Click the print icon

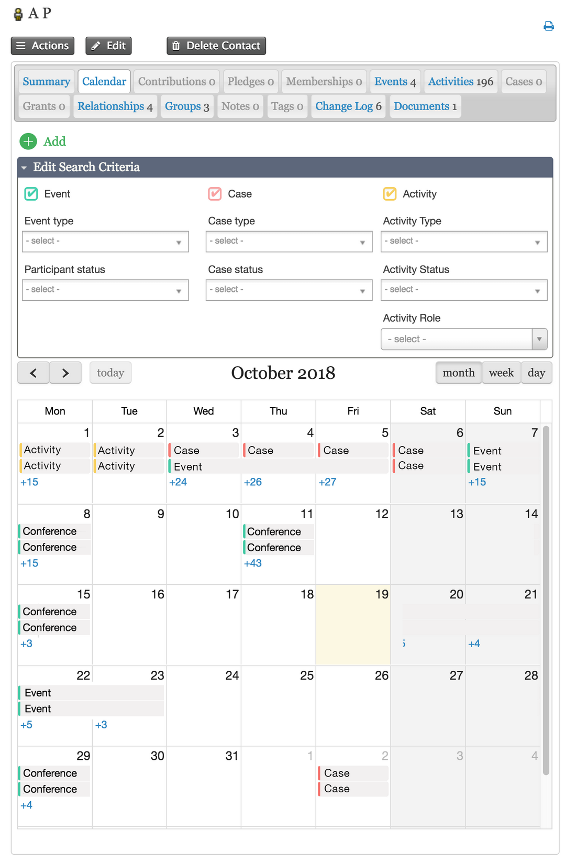point(548,26)
